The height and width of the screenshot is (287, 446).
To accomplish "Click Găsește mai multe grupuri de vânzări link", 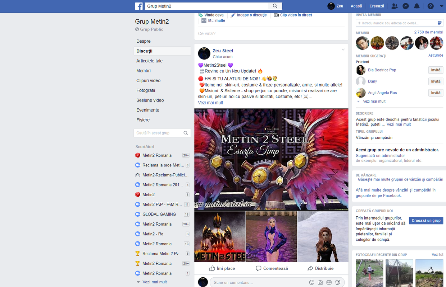I will coord(400,179).
